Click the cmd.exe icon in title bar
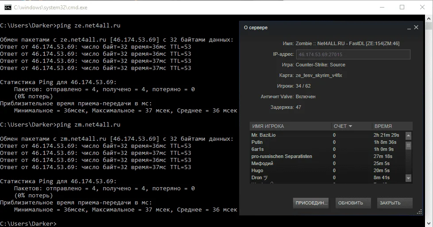 coord(8,7)
